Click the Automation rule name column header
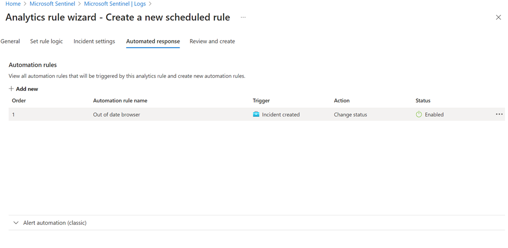 coord(120,100)
